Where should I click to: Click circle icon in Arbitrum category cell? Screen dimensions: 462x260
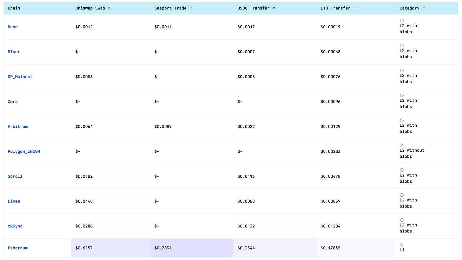pyautogui.click(x=402, y=120)
